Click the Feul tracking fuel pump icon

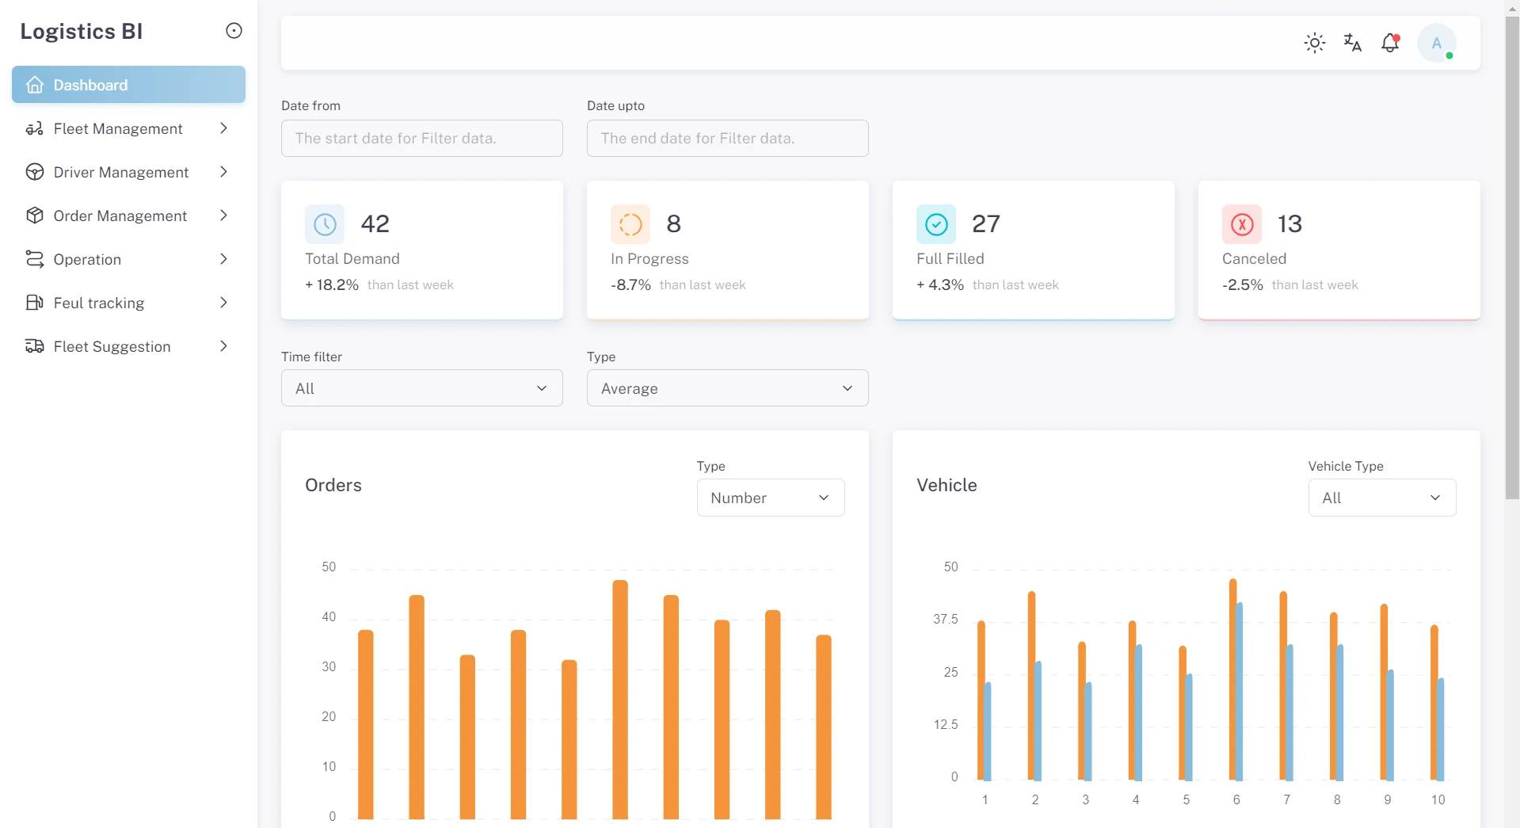[x=35, y=303]
